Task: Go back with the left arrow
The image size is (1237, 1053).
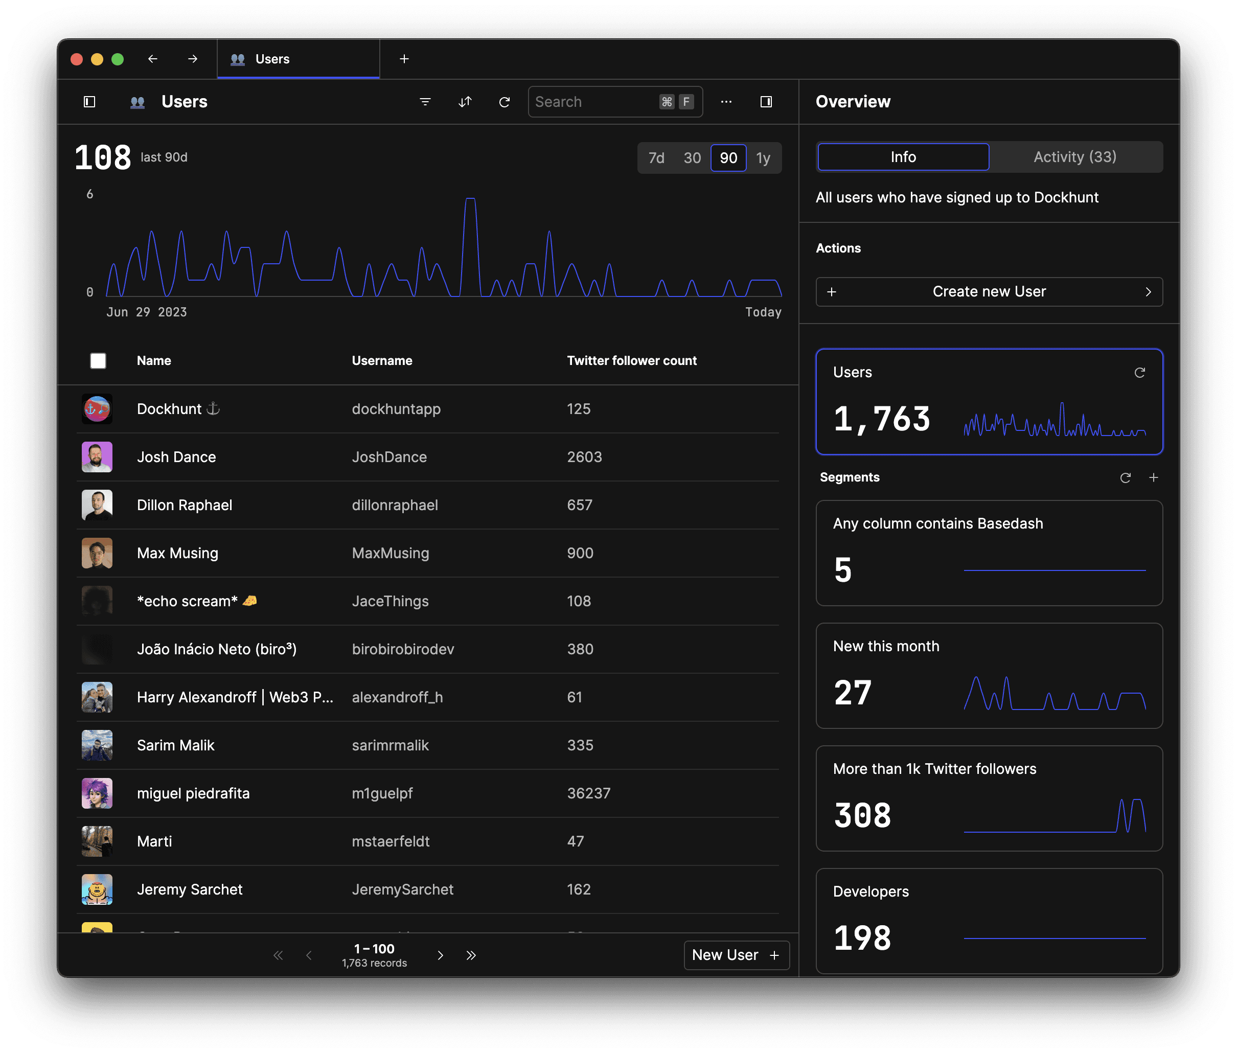Action: (x=153, y=58)
